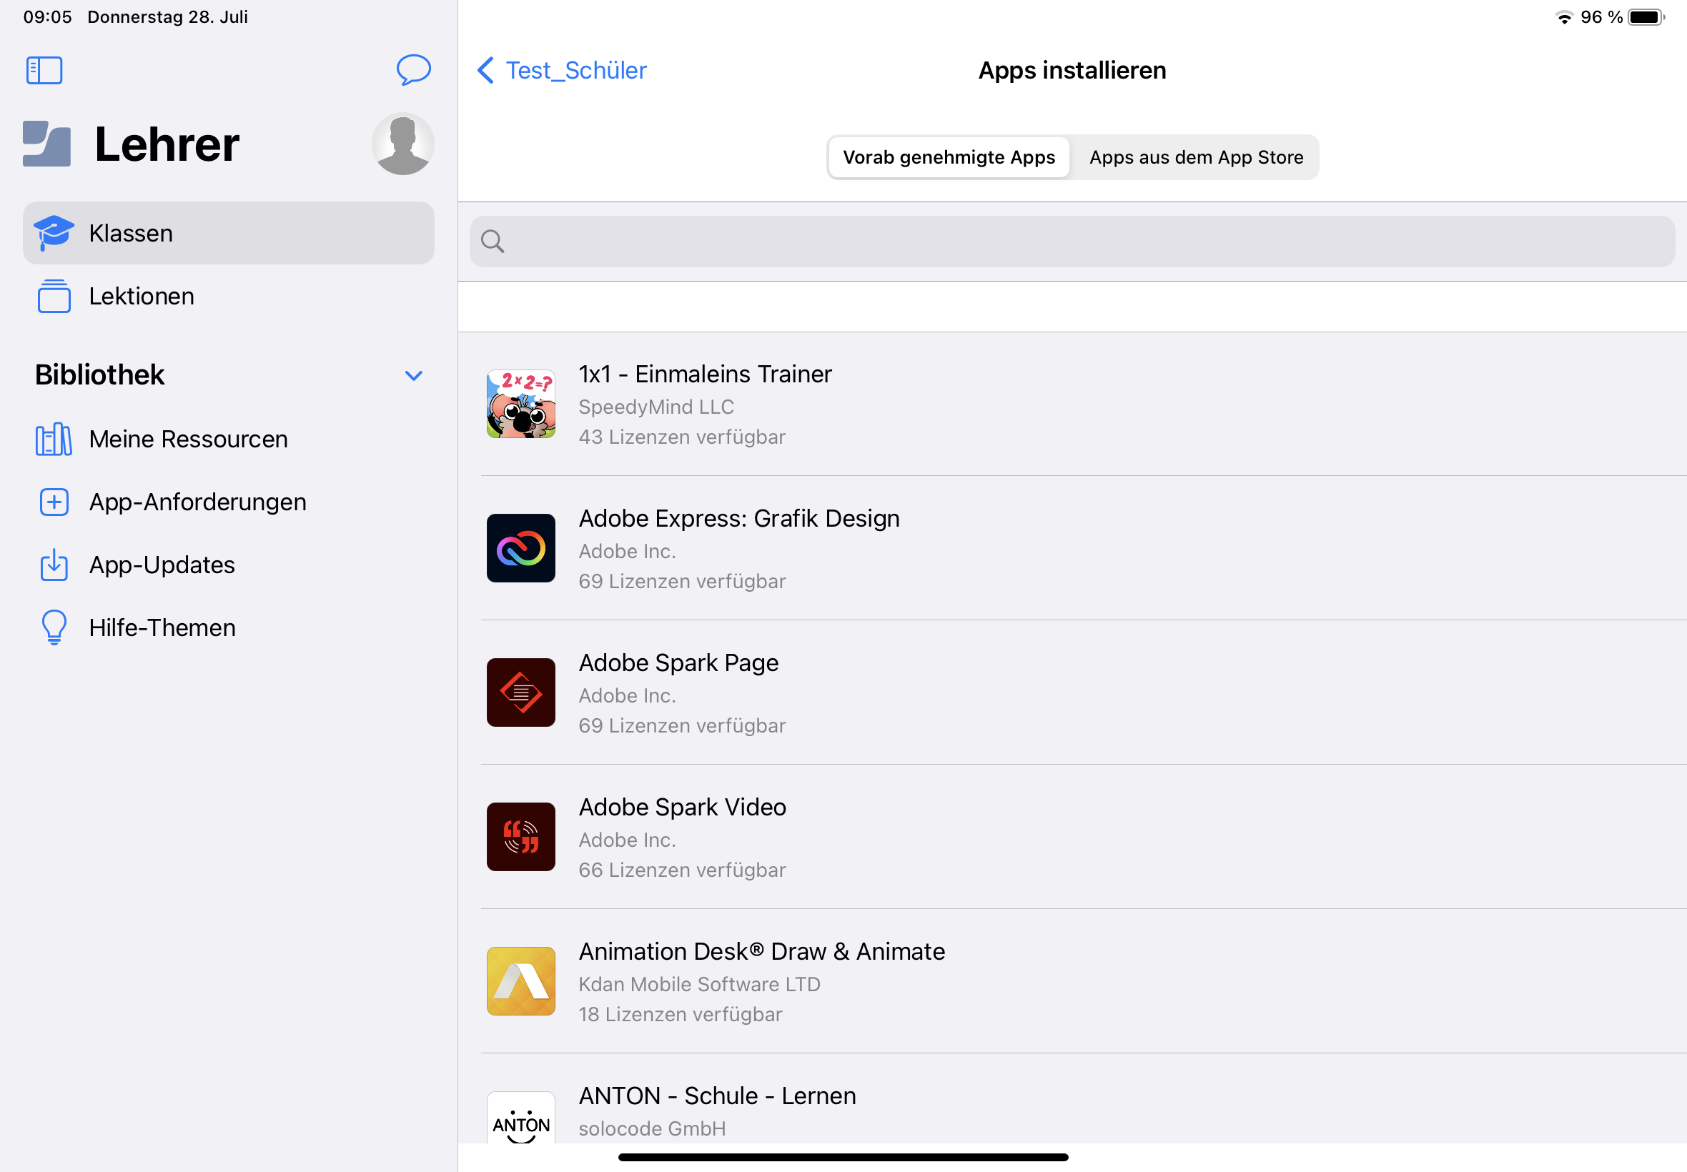Screen dimensions: 1687x1172
Task: Tap the Animation Desk app icon
Action: pos(520,981)
